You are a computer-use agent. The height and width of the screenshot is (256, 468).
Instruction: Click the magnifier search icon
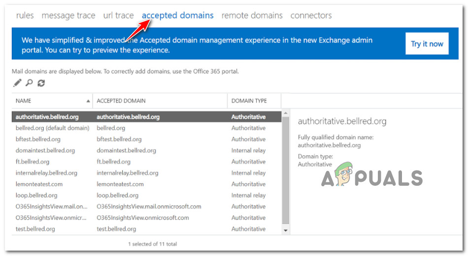(x=29, y=83)
